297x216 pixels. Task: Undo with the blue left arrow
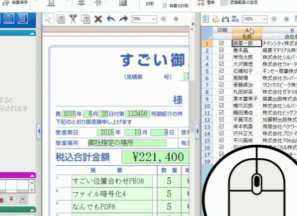click(111, 19)
